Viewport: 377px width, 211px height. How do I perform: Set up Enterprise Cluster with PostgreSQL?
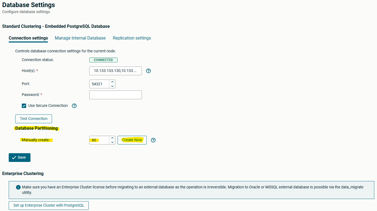(49, 206)
